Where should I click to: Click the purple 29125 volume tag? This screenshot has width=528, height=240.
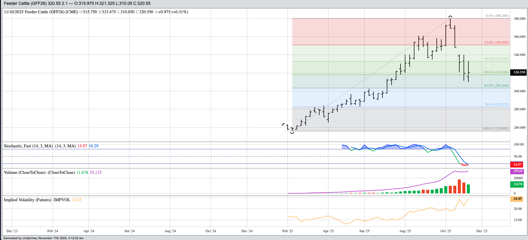(x=518, y=171)
